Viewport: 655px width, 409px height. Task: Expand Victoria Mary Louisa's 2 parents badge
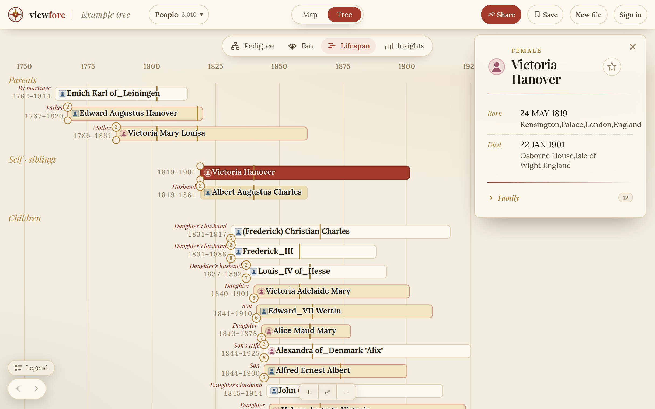tap(116, 126)
